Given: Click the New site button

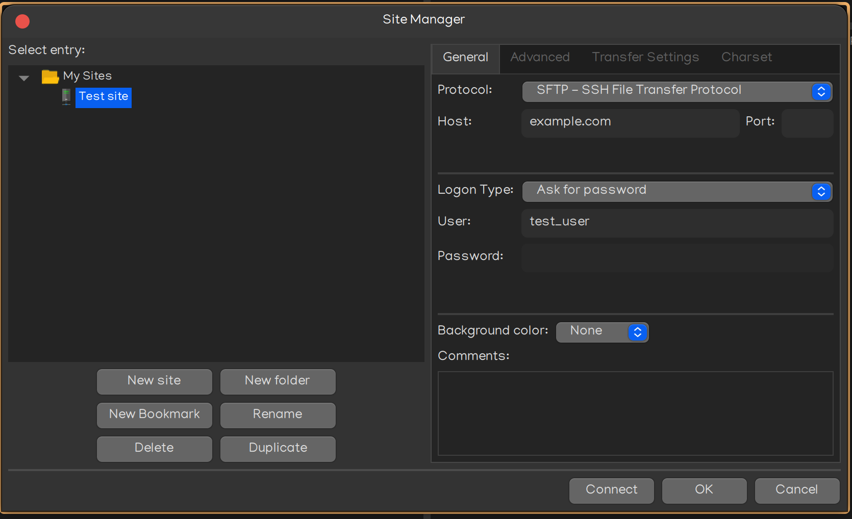Looking at the screenshot, I should pos(154,381).
